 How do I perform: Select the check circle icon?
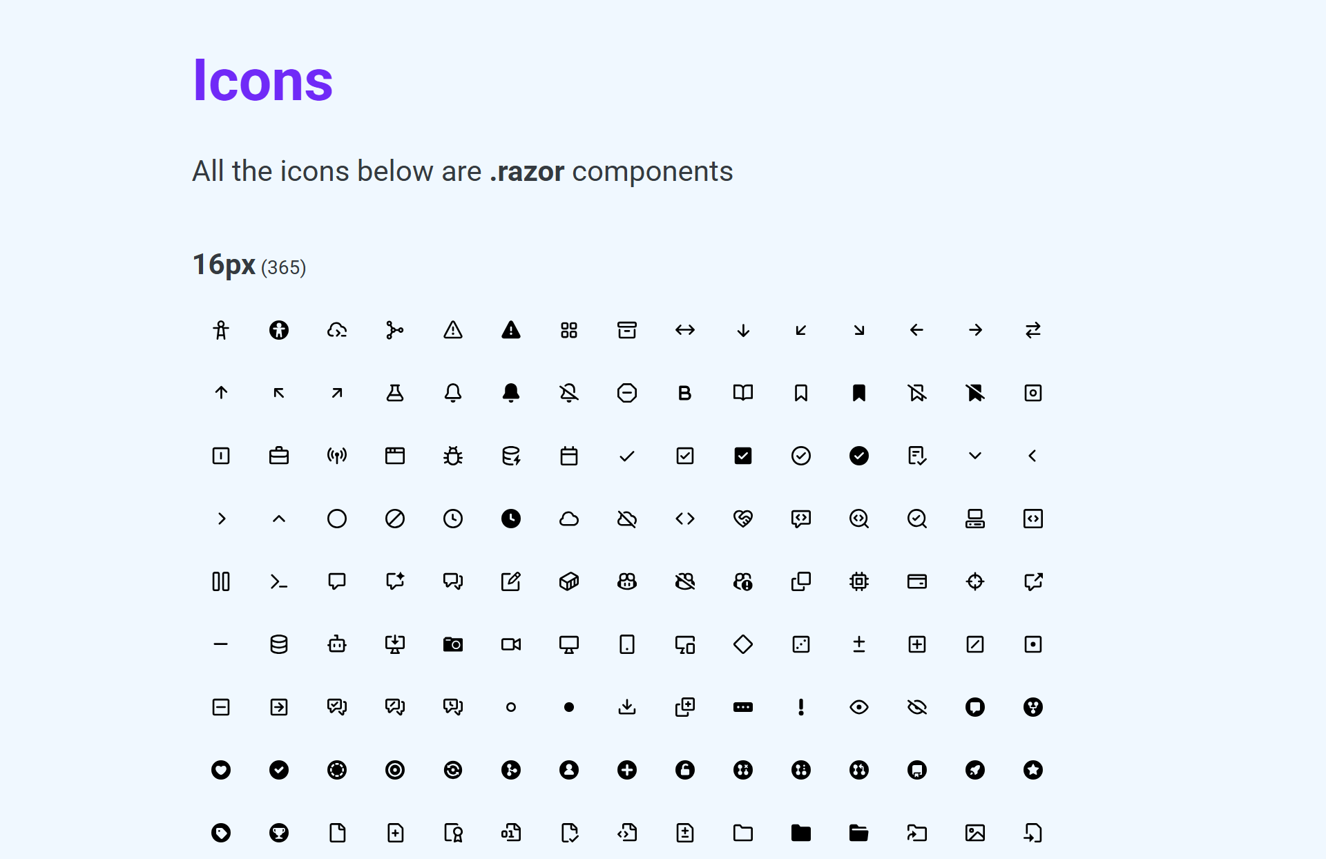point(800,455)
